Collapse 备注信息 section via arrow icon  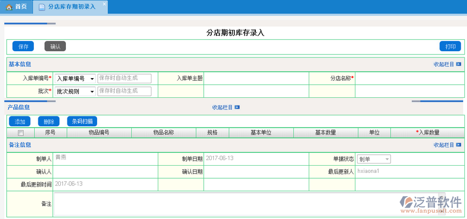[459, 145]
